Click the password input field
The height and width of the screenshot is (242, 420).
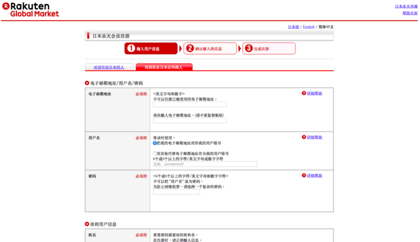pyautogui.click(x=176, y=192)
